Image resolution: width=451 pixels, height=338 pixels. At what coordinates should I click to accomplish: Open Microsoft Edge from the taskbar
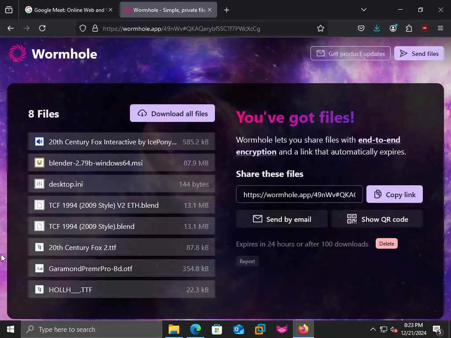(195, 329)
